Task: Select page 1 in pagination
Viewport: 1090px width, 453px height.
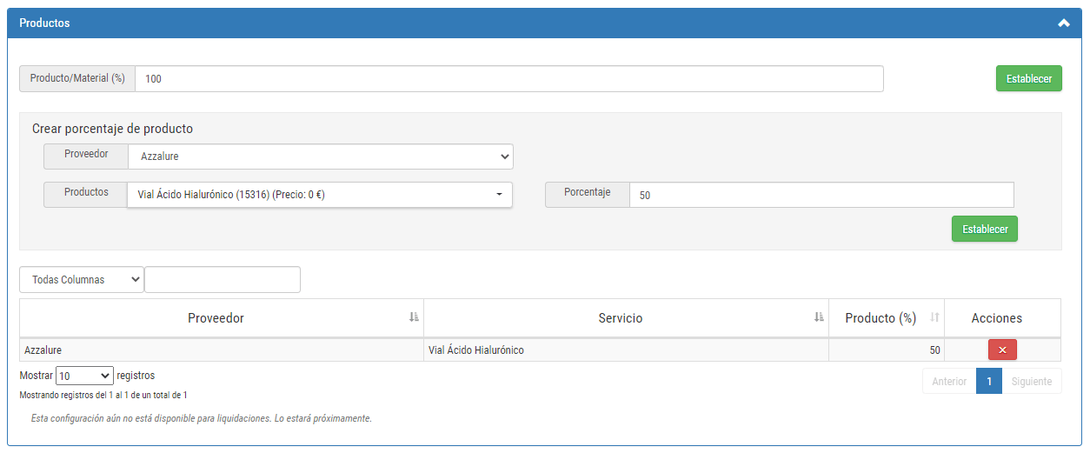Action: point(989,381)
